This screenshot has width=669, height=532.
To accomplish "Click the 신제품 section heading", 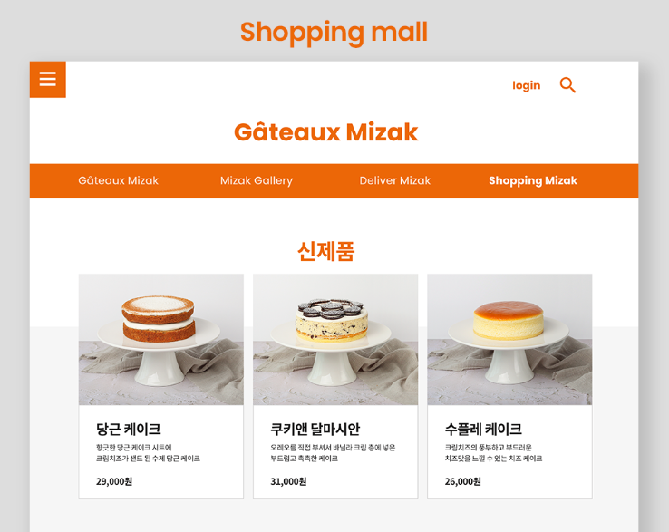I will coord(326,251).
